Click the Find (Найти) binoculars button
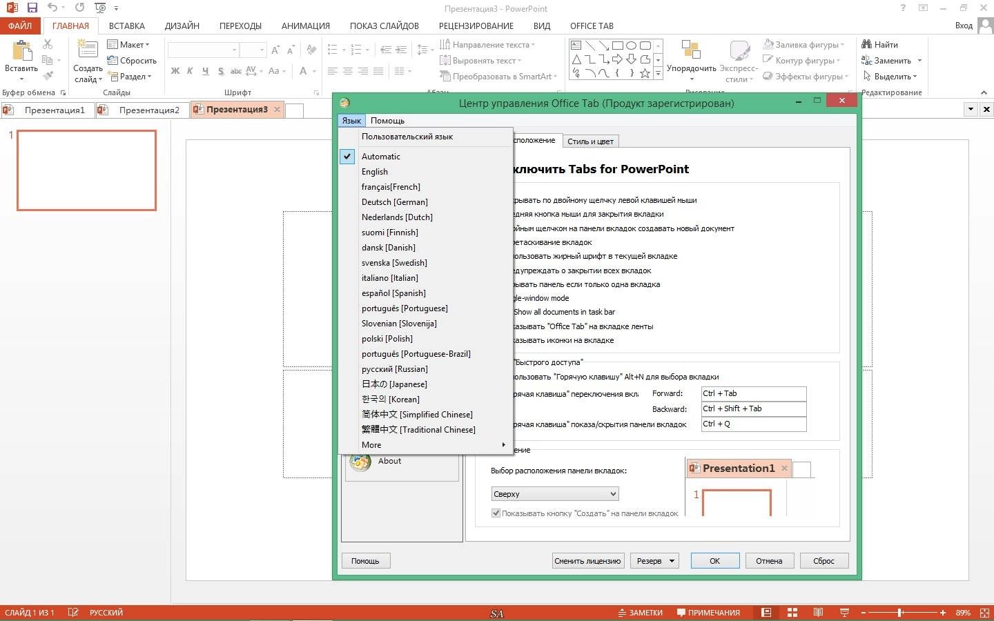994x621 pixels. tap(879, 44)
